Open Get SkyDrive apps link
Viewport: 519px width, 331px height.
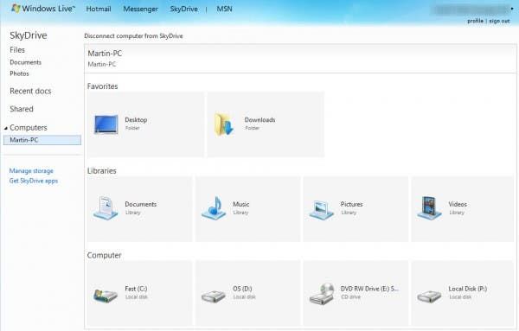(34, 181)
